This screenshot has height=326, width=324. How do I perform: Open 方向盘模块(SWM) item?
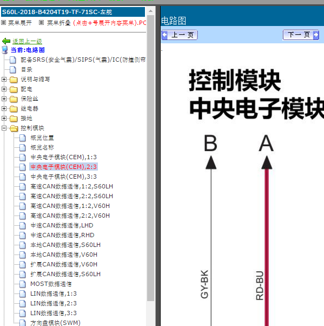tap(55, 323)
